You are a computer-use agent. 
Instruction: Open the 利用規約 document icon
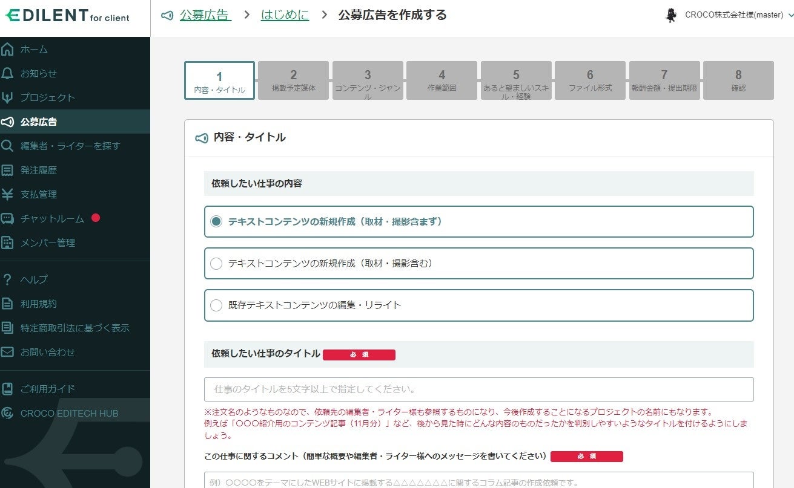click(7, 304)
